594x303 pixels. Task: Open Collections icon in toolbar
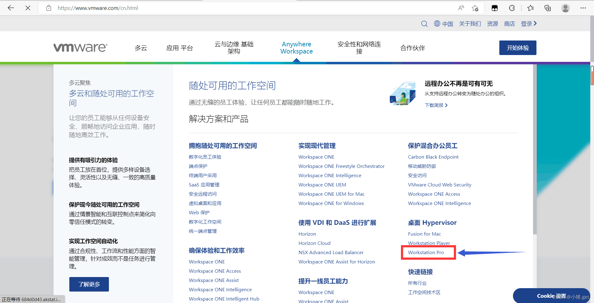(x=548, y=8)
